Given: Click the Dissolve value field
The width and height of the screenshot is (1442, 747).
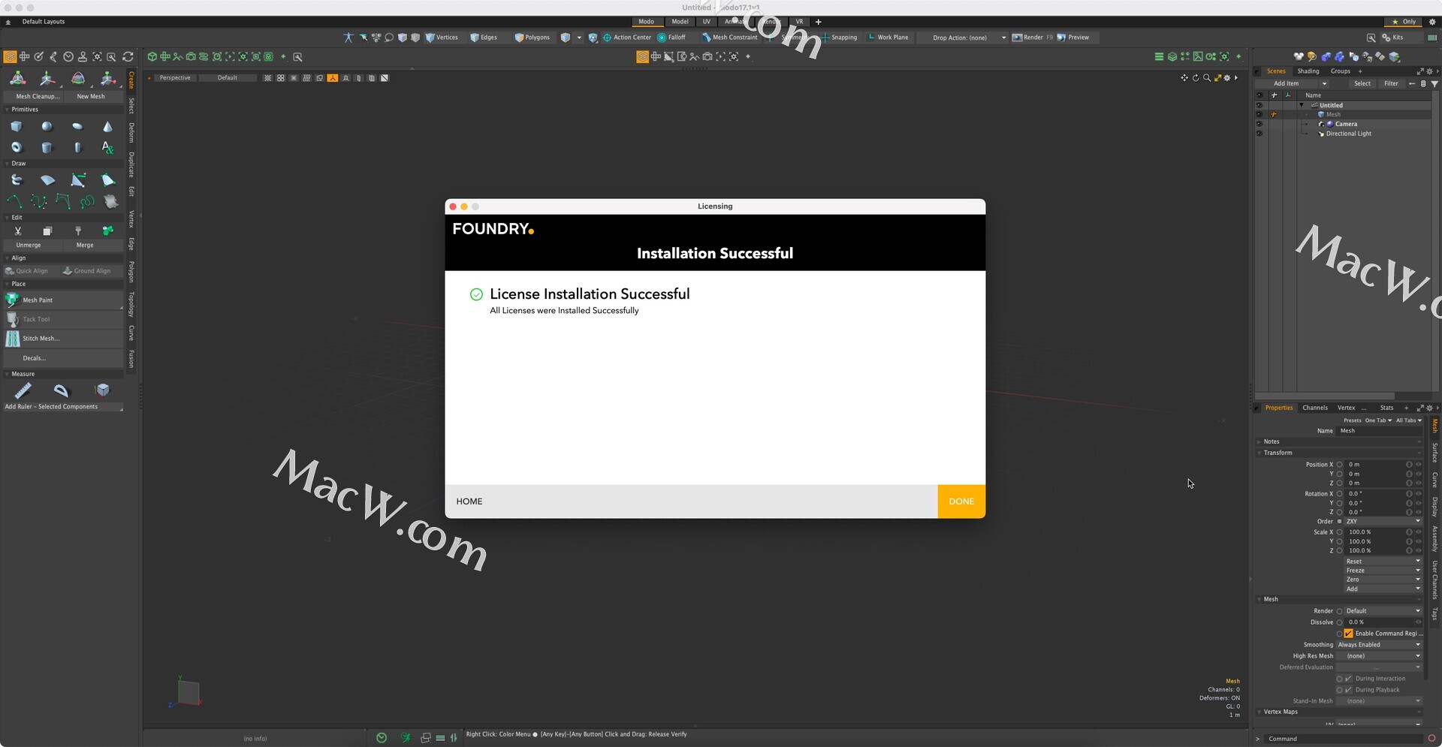Looking at the screenshot, I should pyautogui.click(x=1378, y=622).
